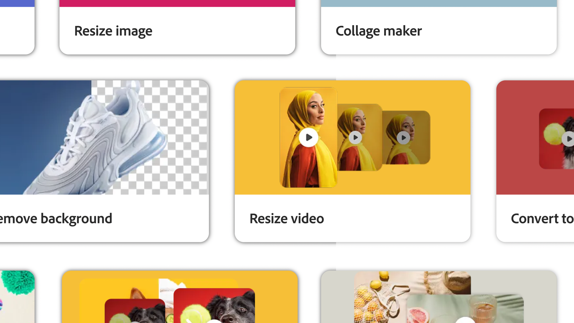Click the play icon on the red dog video
The image size is (574, 323).
(x=568, y=139)
